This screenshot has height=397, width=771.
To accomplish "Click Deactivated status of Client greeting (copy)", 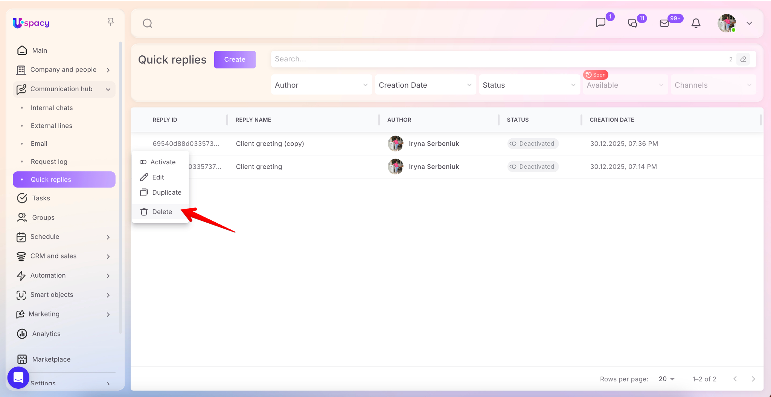I will tap(533, 144).
